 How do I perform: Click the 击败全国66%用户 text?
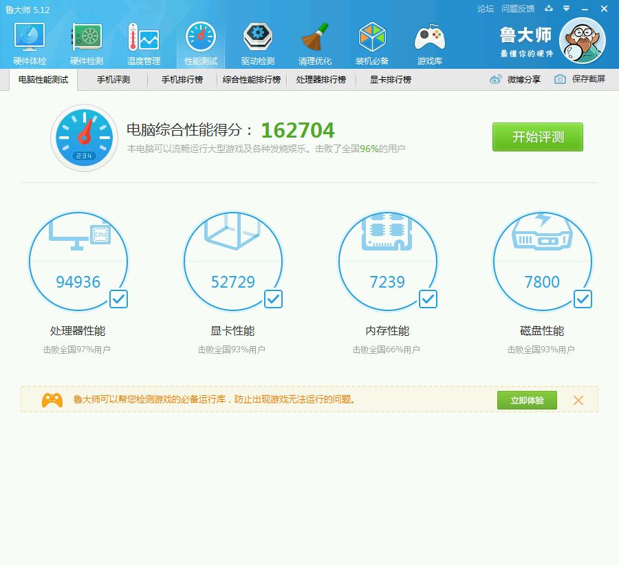click(386, 350)
